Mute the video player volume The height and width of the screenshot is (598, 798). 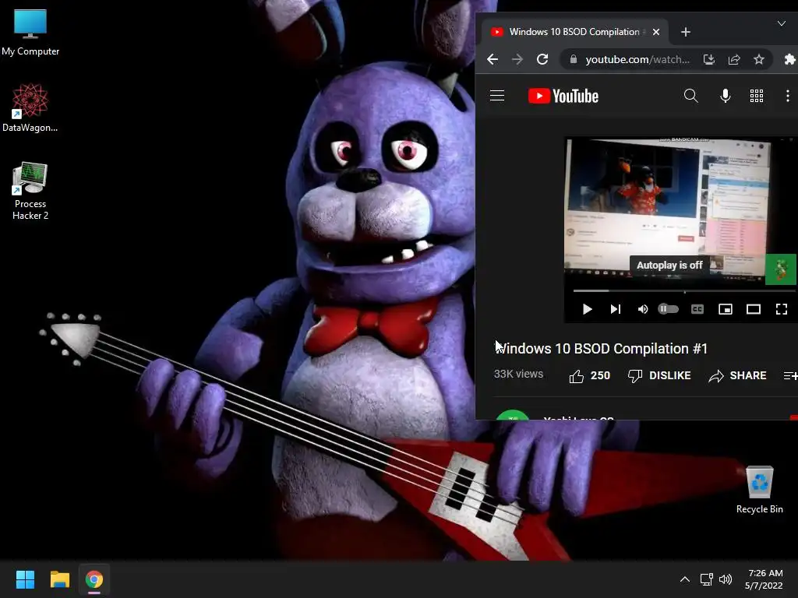(643, 309)
